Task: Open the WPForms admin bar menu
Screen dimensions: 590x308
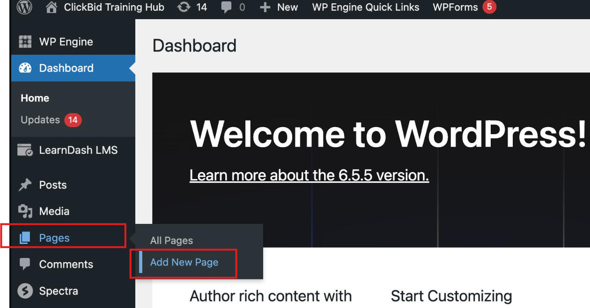Action: [x=455, y=7]
